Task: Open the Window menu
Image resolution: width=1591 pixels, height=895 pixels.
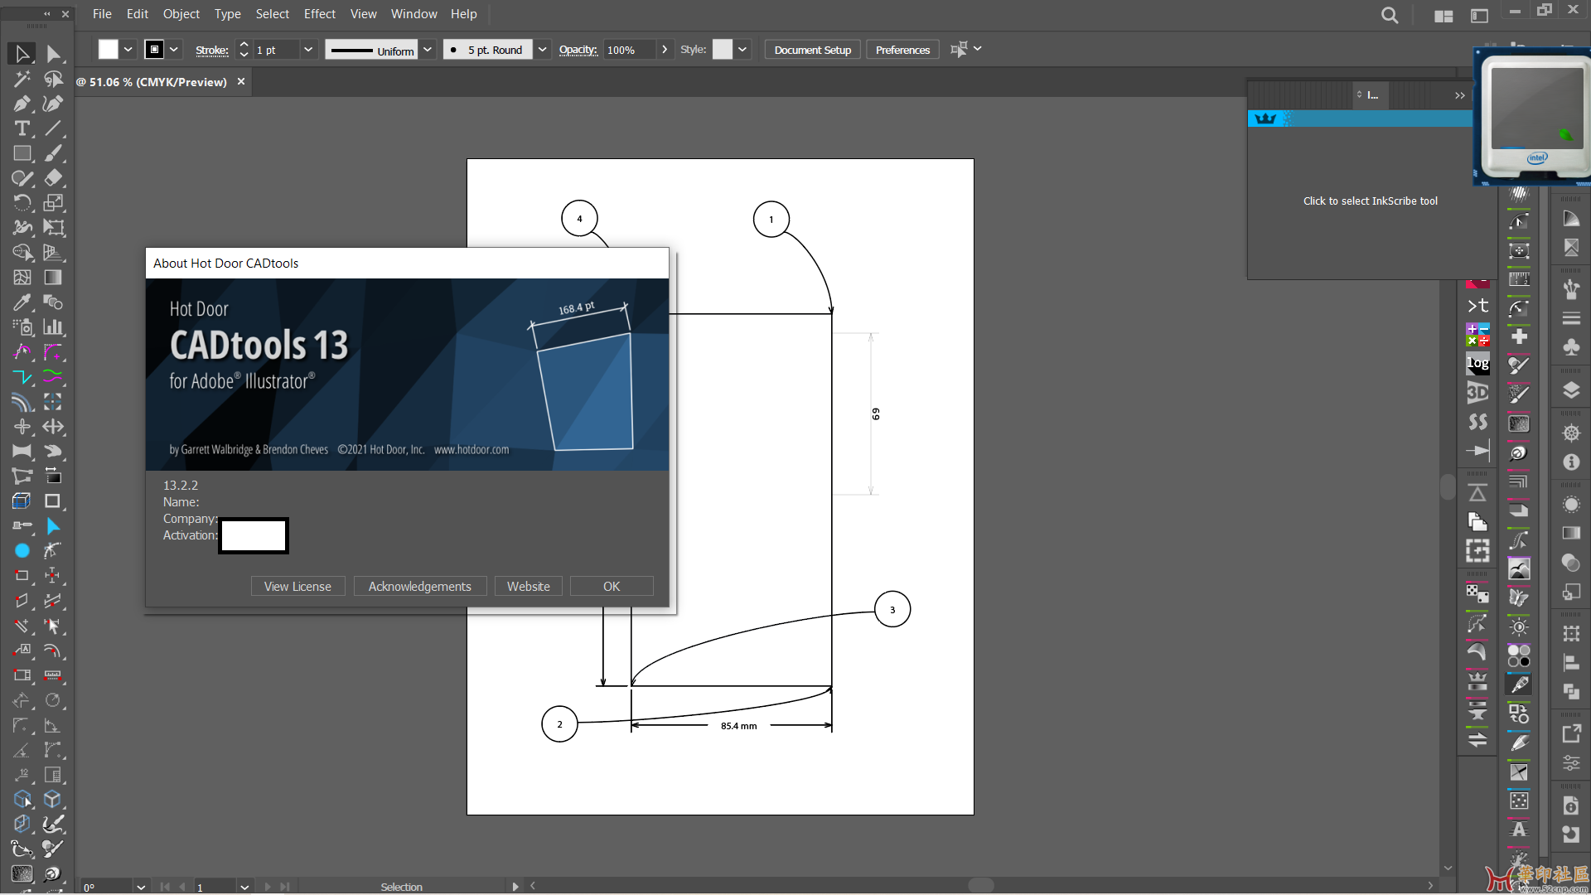Action: 413,14
